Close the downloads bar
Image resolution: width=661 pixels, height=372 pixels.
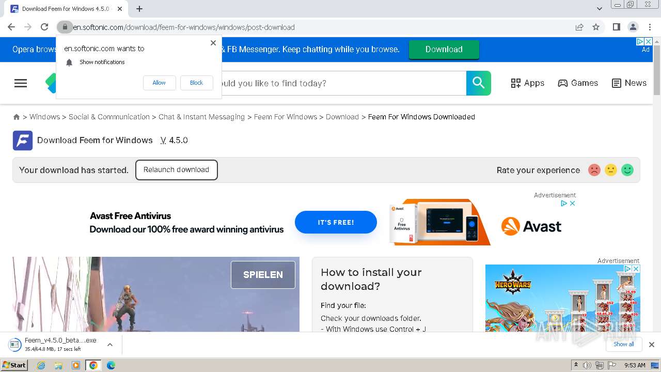tap(652, 345)
